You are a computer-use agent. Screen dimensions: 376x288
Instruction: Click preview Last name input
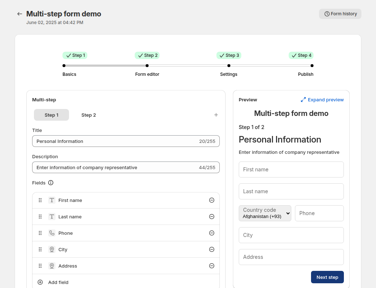click(x=291, y=191)
